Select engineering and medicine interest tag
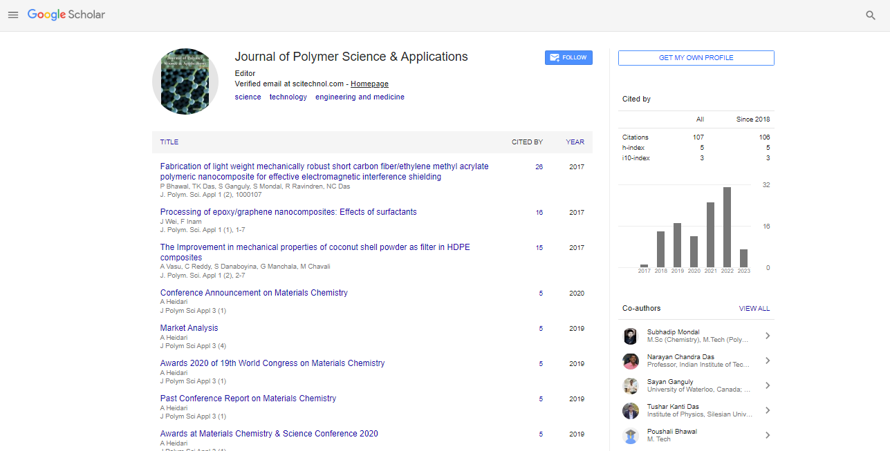The width and height of the screenshot is (890, 451). coord(360,97)
